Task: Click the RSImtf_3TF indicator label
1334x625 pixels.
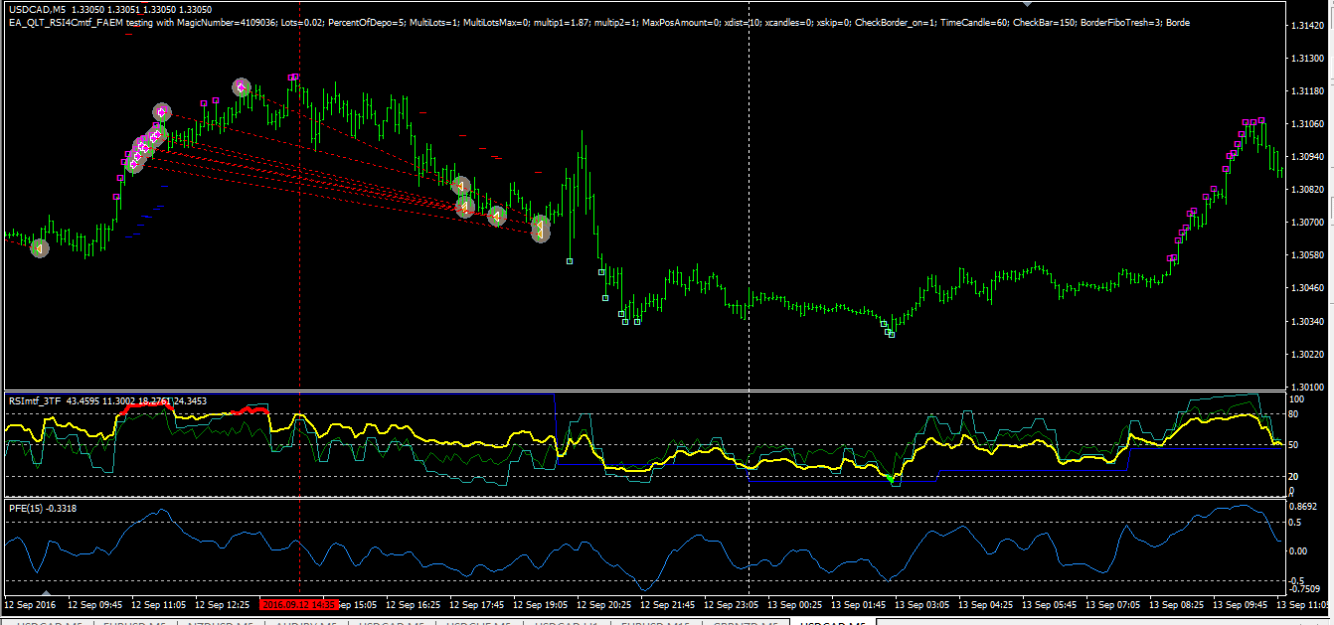Action: click(x=35, y=400)
